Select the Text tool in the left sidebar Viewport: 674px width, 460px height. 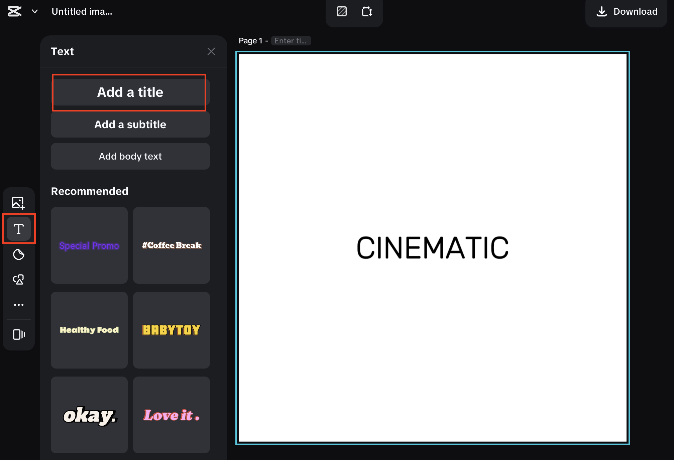[18, 229]
